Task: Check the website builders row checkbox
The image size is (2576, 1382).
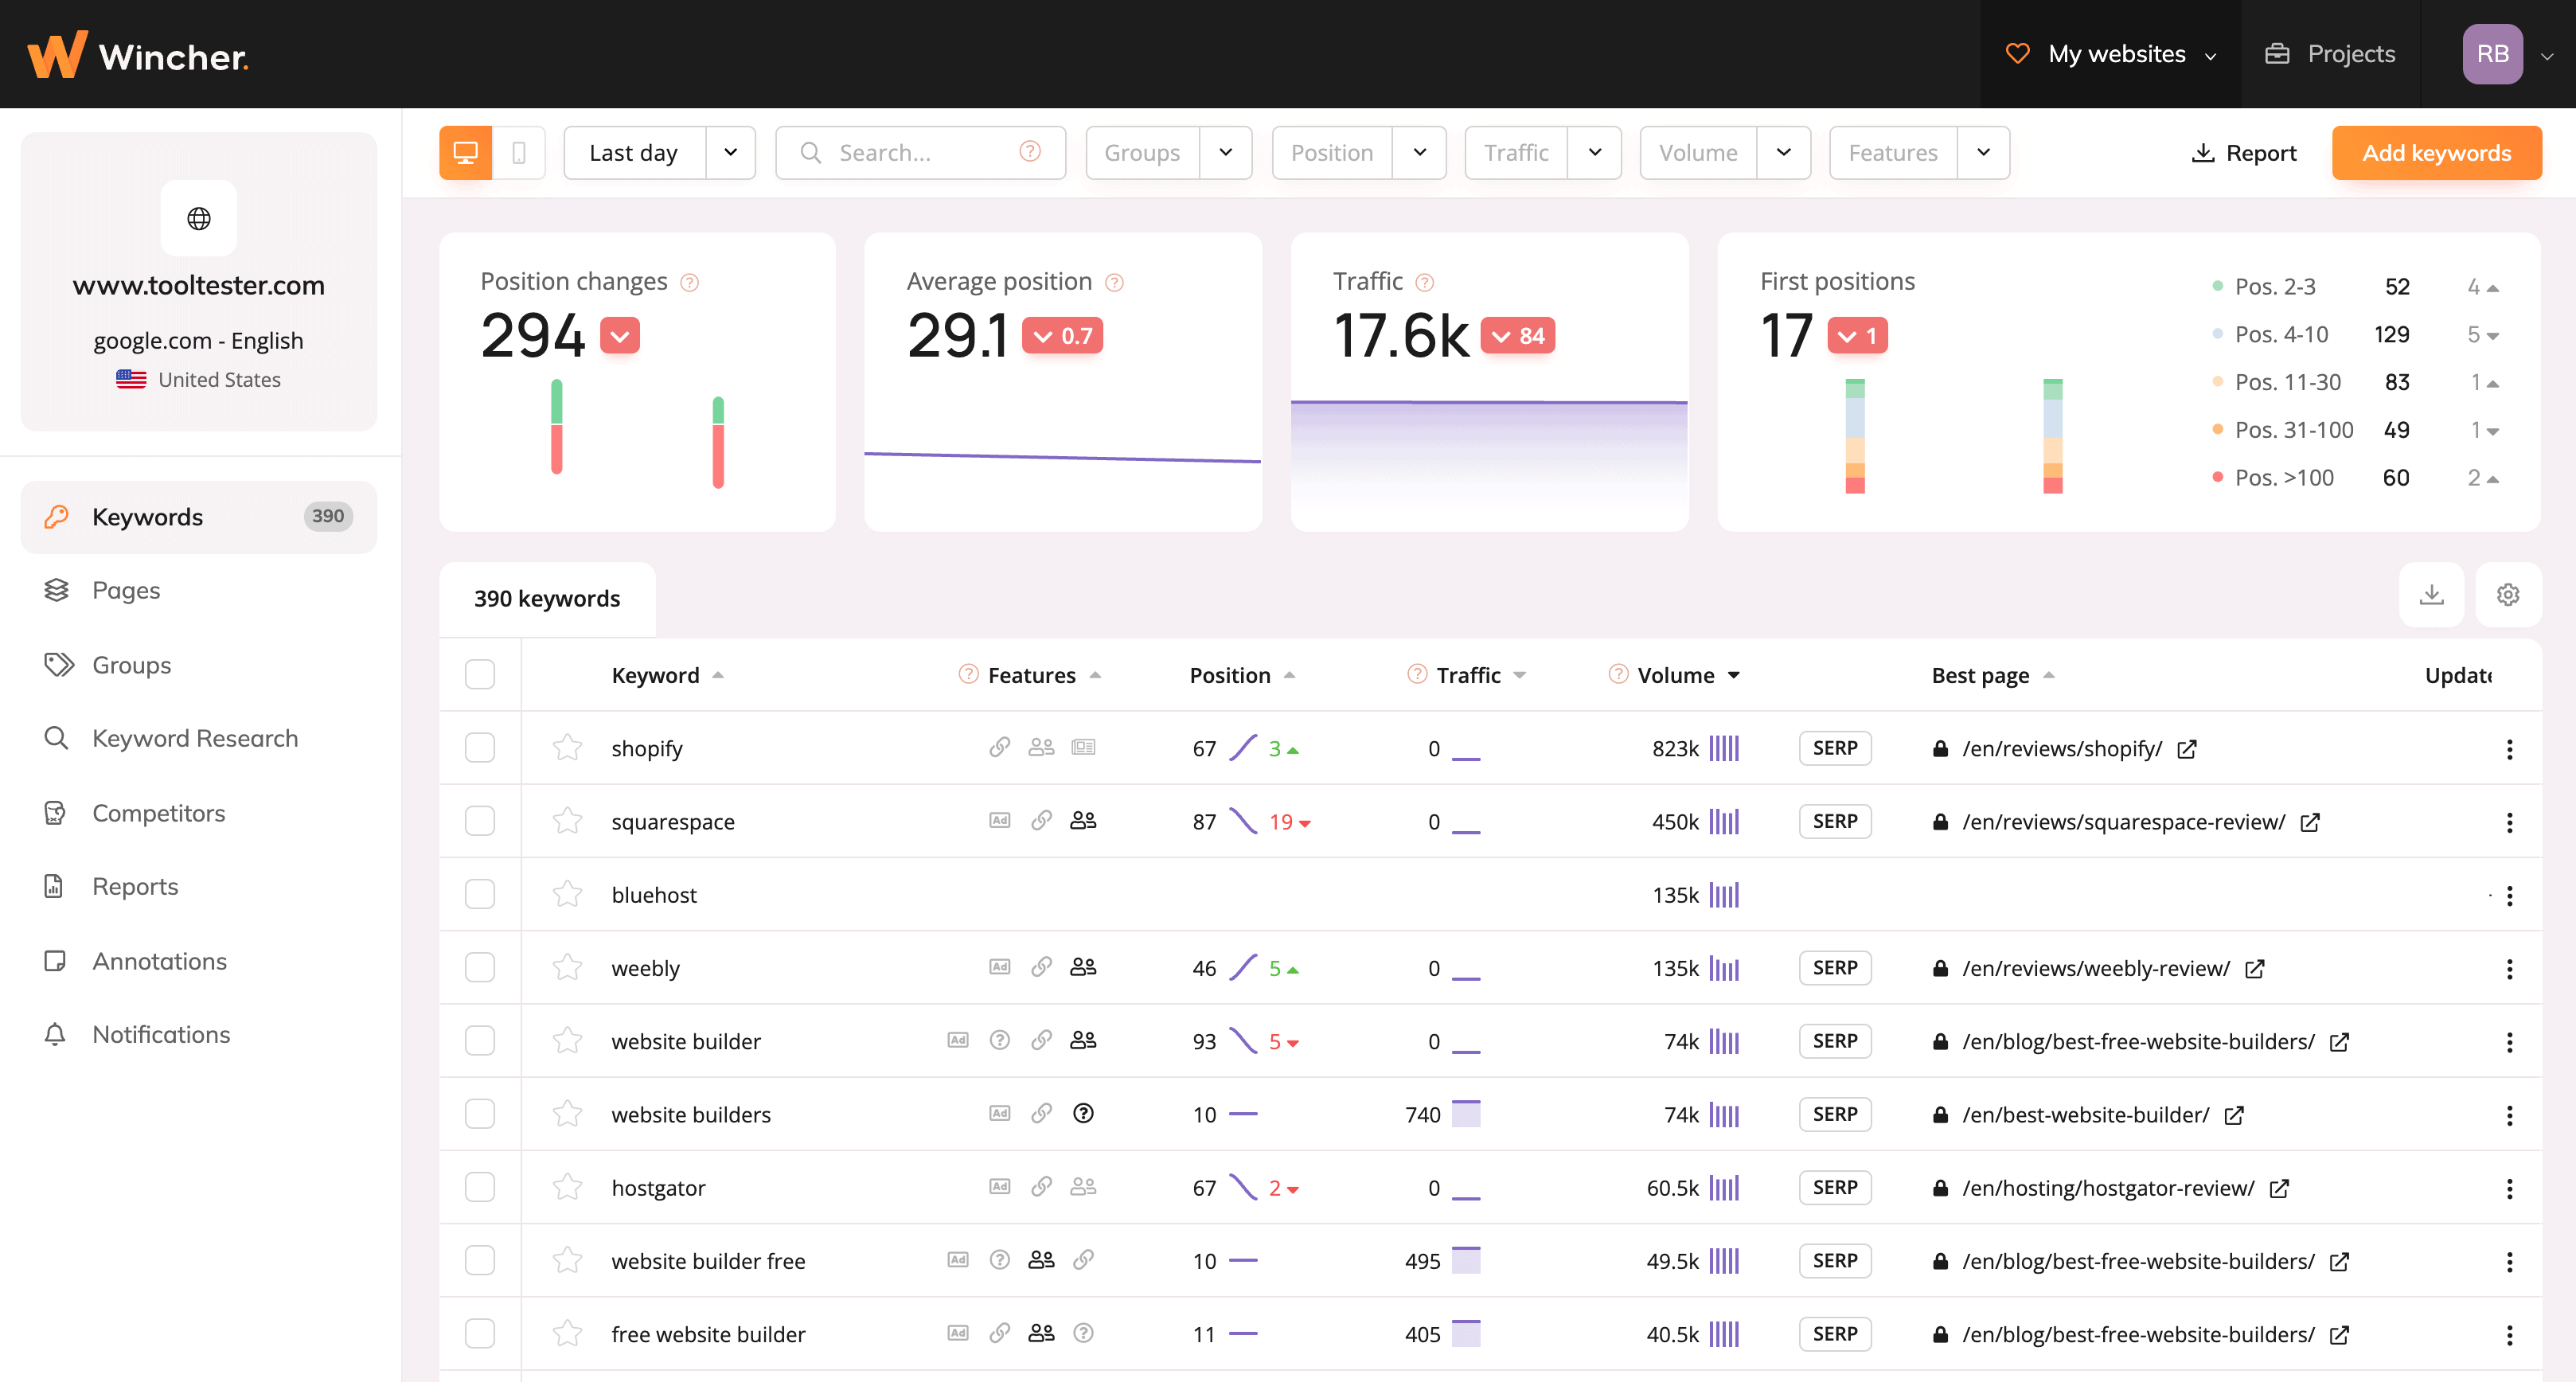Action: [x=480, y=1114]
